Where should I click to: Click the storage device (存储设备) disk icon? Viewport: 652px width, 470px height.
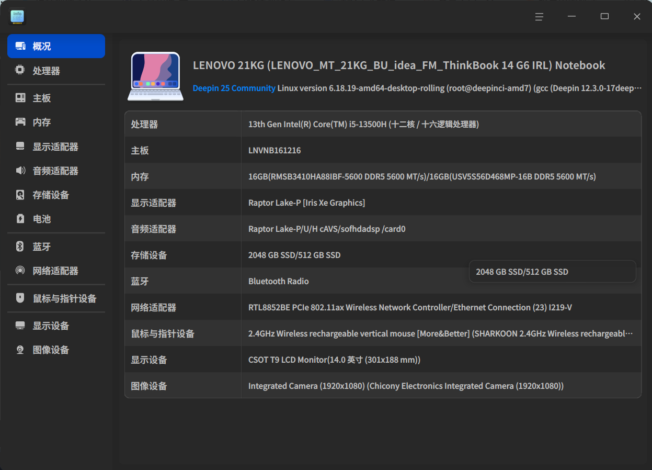[20, 195]
